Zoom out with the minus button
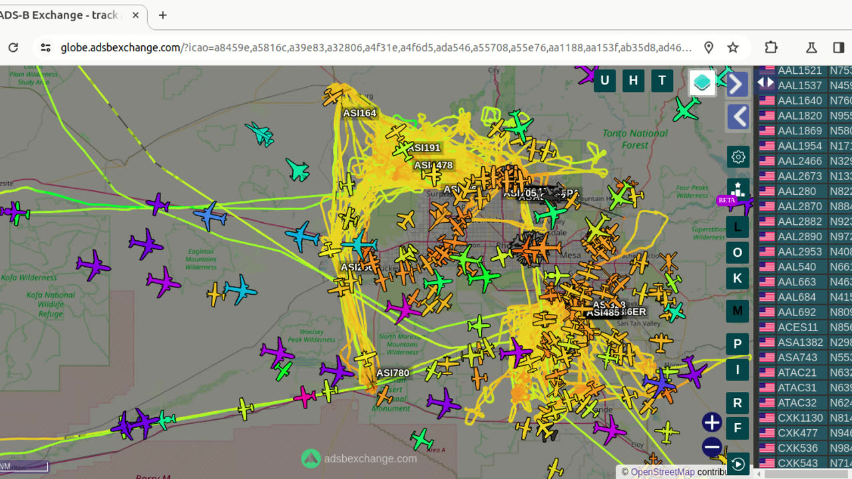Image resolution: width=852 pixels, height=479 pixels. pyautogui.click(x=712, y=447)
